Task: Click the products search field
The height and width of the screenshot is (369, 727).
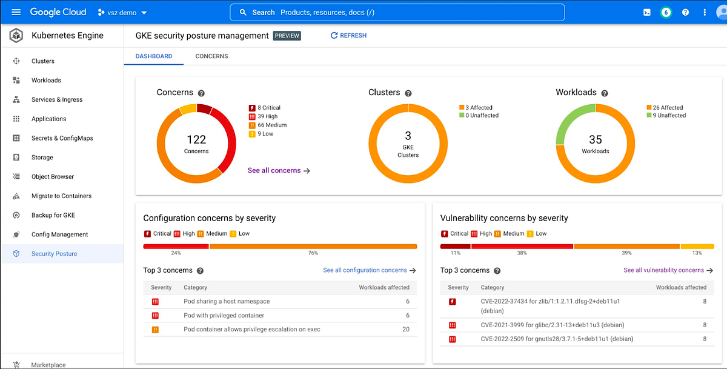Action: (x=397, y=12)
